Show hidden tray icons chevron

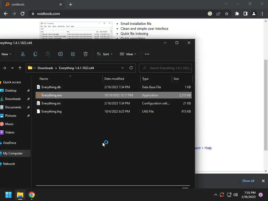pyautogui.click(x=216, y=195)
